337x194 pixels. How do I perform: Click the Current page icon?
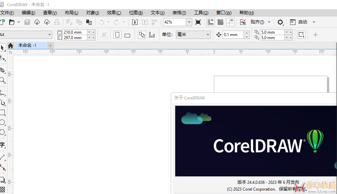(x=152, y=35)
